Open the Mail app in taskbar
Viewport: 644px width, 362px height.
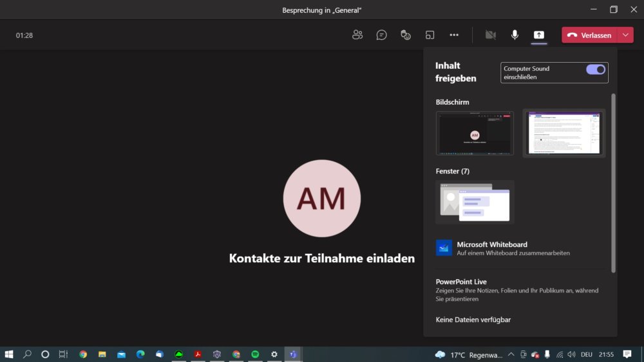[121, 354]
